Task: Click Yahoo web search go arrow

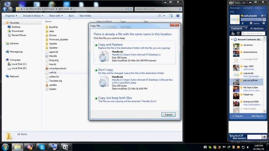Action: 264,137
